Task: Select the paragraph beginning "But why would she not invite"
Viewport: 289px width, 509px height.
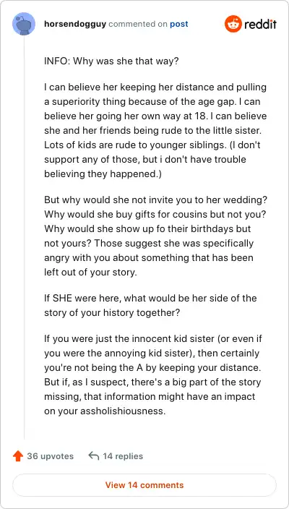Action: [x=153, y=236]
